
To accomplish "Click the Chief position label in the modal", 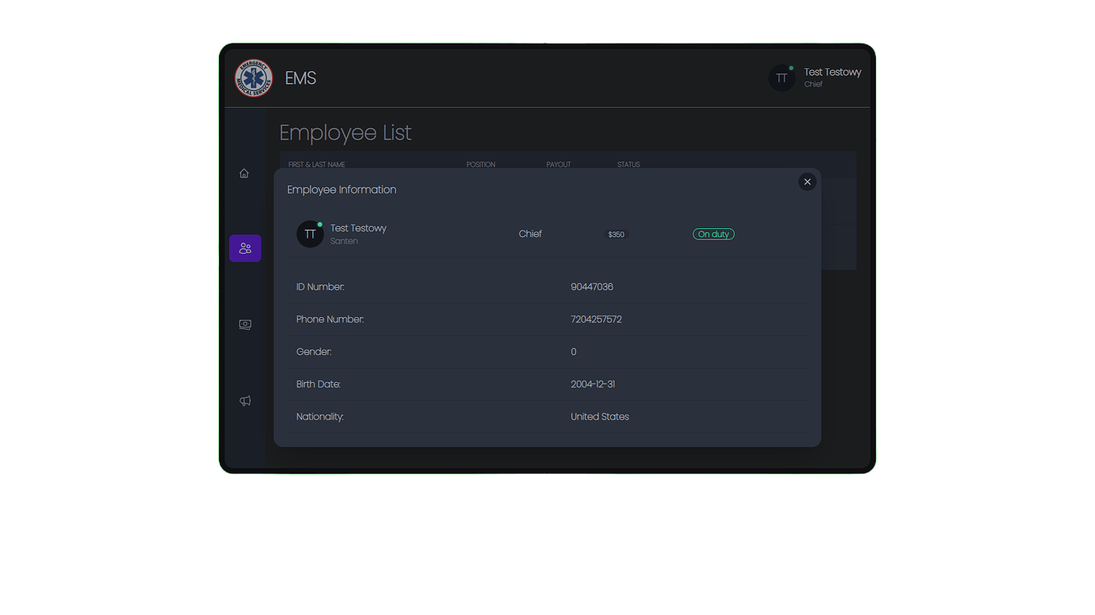I will tap(530, 234).
